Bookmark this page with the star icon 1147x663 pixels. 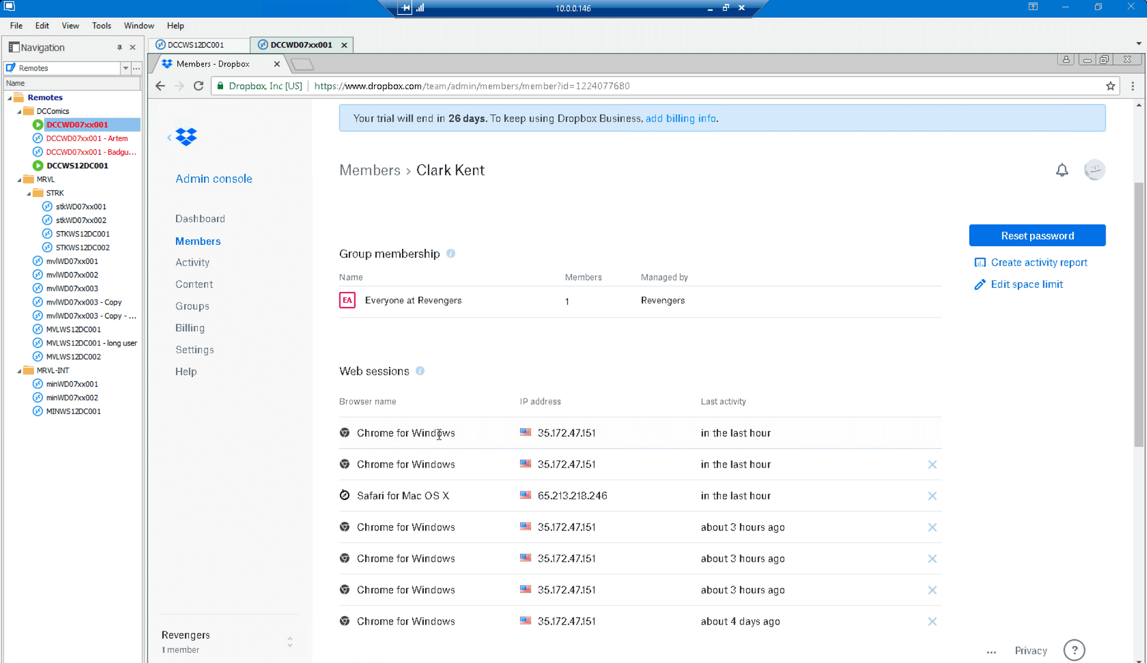pyautogui.click(x=1111, y=86)
